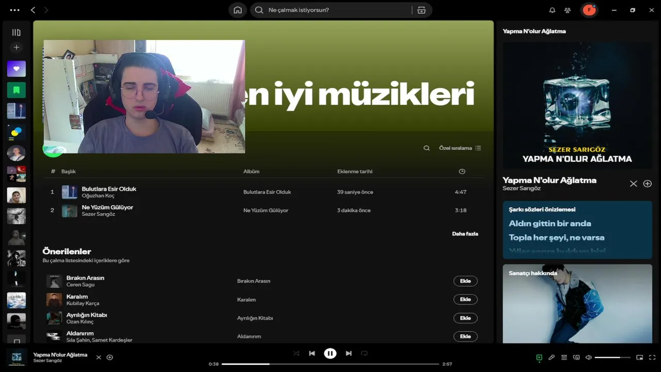Image resolution: width=661 pixels, height=372 pixels.
Task: Open 'Sanatçı hakkında' artist card
Action: tap(577, 304)
